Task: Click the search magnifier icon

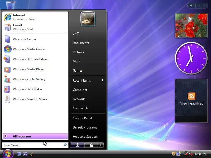Action: click(x=65, y=145)
